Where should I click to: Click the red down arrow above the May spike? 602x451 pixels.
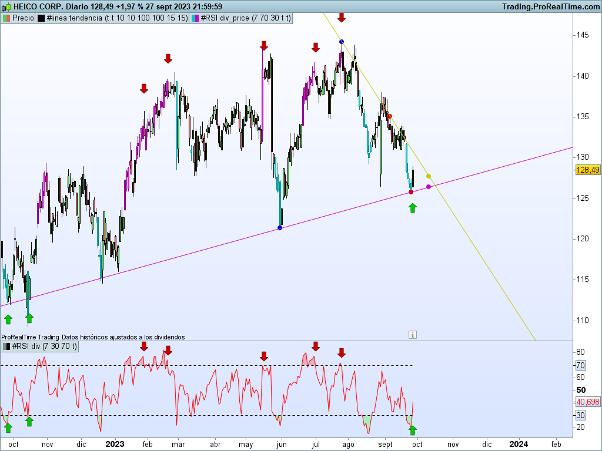pyautogui.click(x=263, y=46)
